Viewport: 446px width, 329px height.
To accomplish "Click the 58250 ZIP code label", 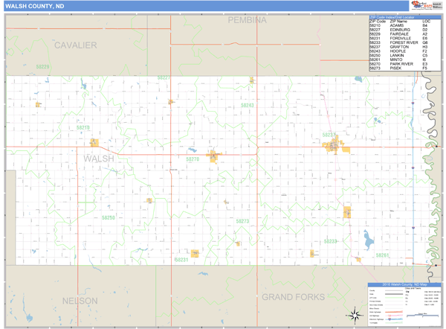I will (x=108, y=217).
